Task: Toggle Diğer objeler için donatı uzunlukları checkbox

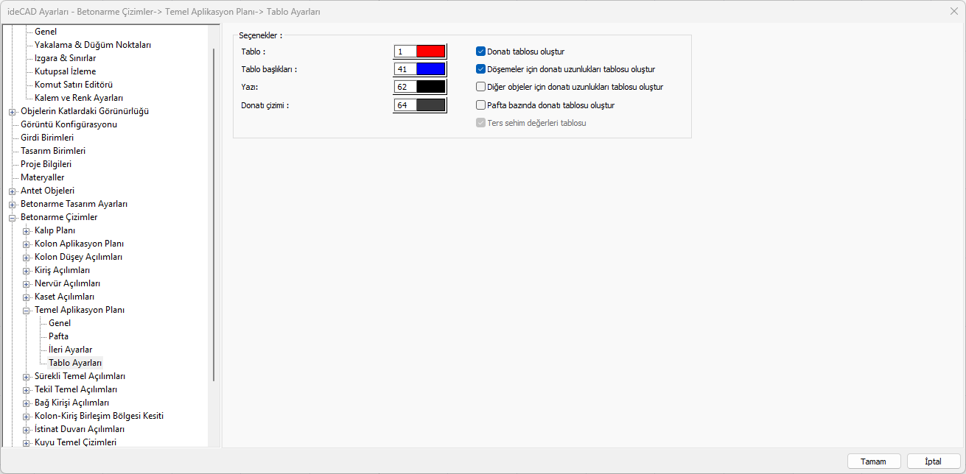Action: (x=480, y=87)
